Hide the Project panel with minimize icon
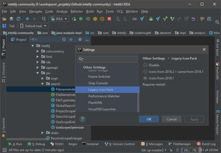 pyautogui.click(x=87, y=40)
